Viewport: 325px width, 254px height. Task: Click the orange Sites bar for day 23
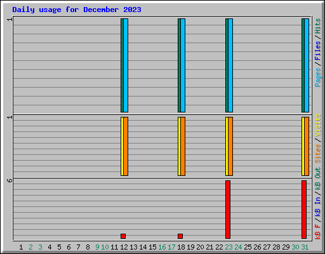230,146
